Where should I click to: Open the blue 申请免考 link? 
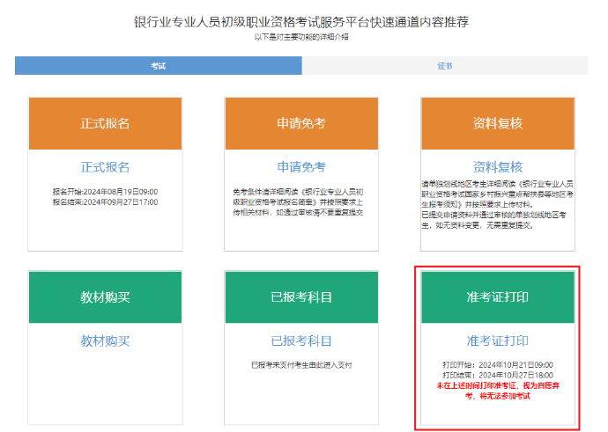(301, 167)
